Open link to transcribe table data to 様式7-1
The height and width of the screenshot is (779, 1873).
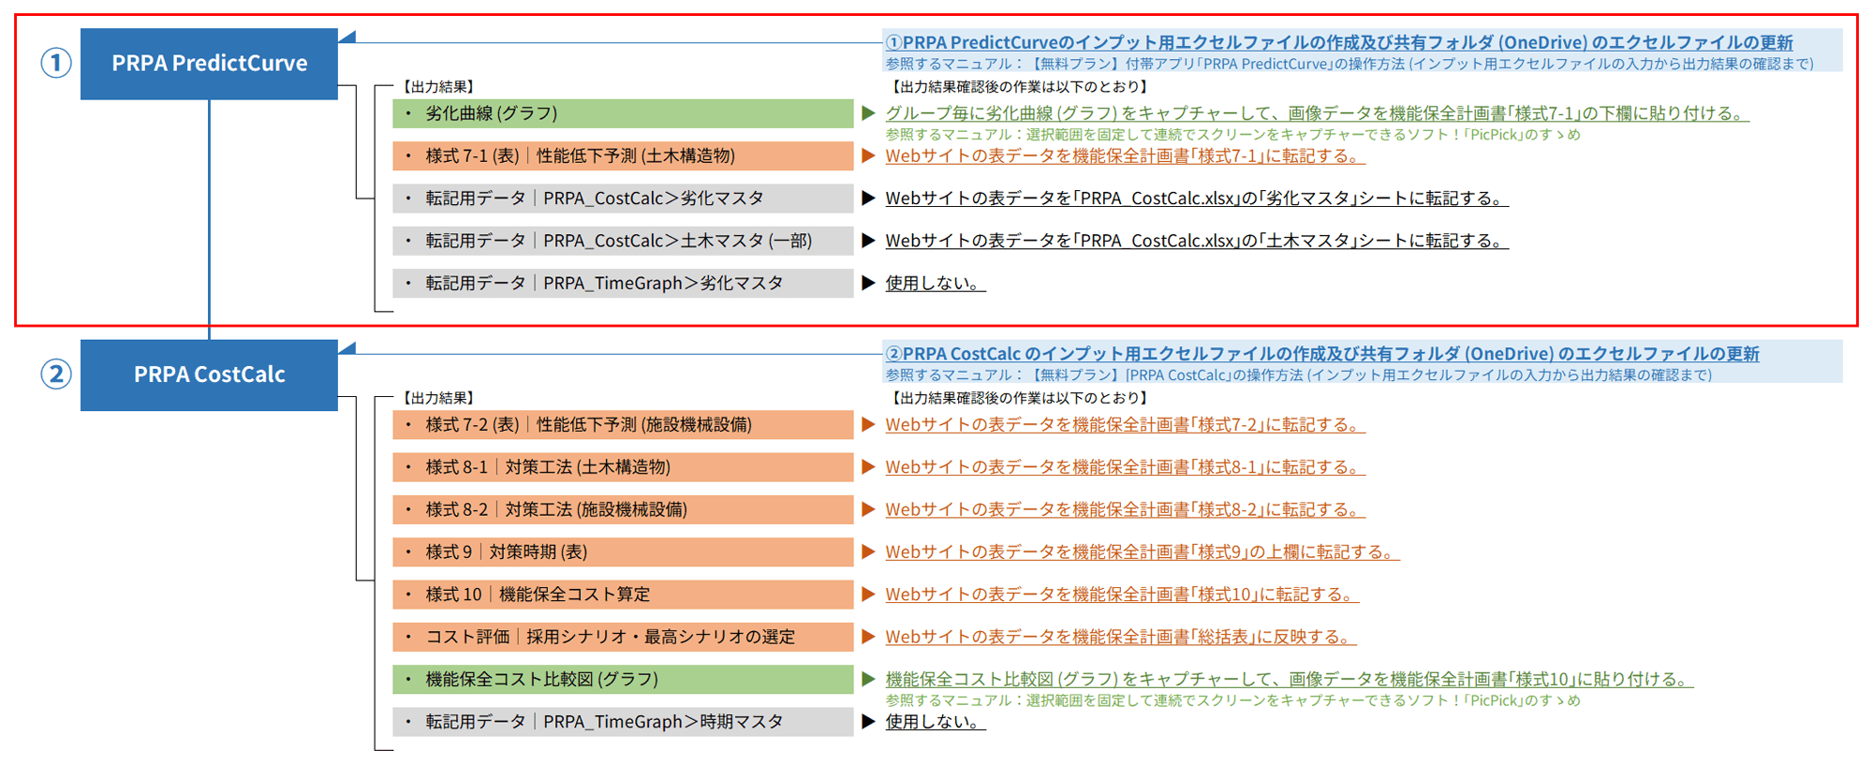pos(1125,155)
